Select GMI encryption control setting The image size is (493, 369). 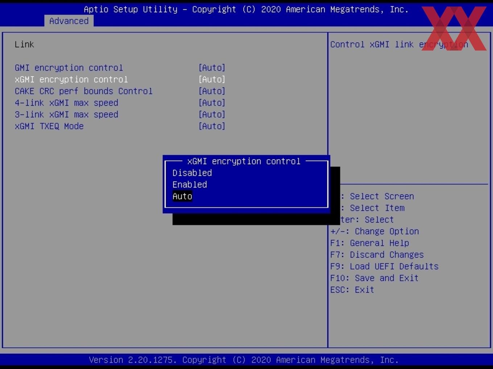click(x=69, y=68)
